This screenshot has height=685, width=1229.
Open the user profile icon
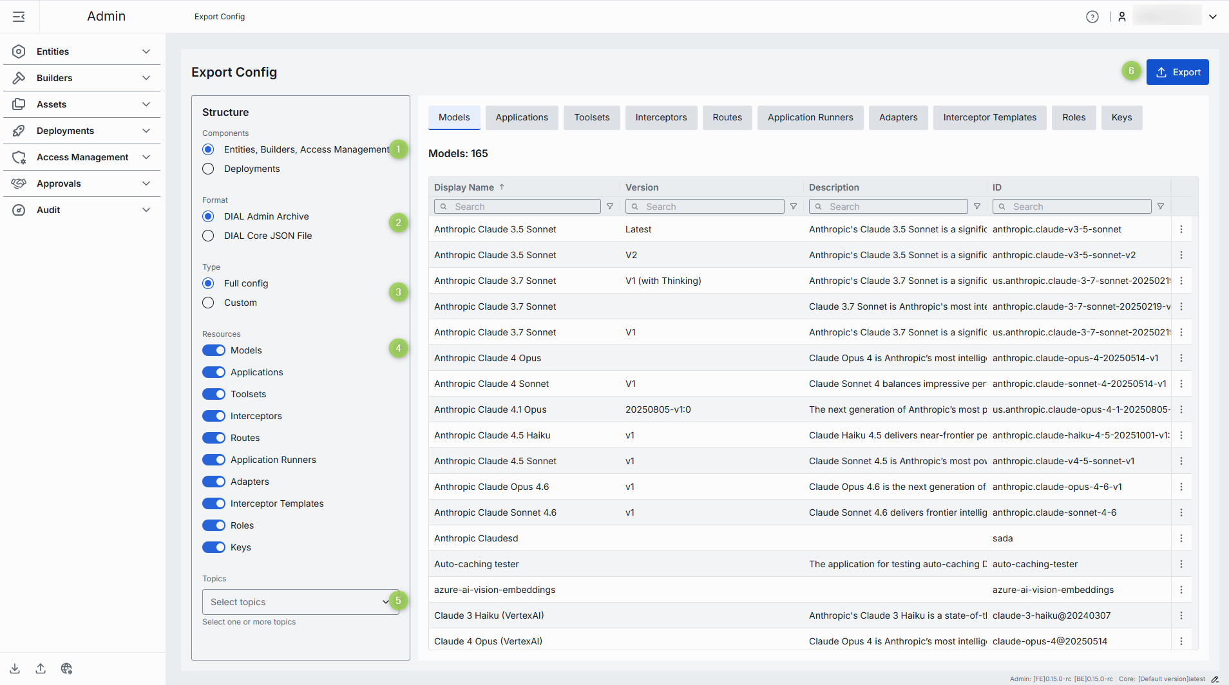(1122, 17)
